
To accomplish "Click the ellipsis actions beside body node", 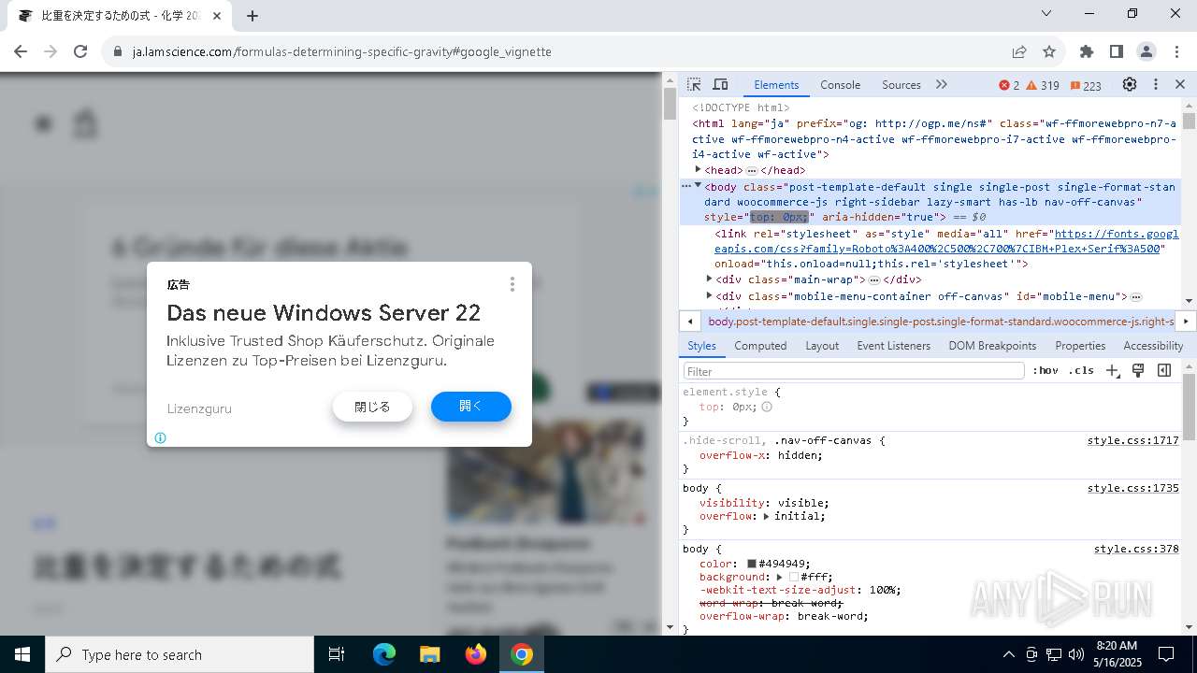I will pyautogui.click(x=686, y=186).
